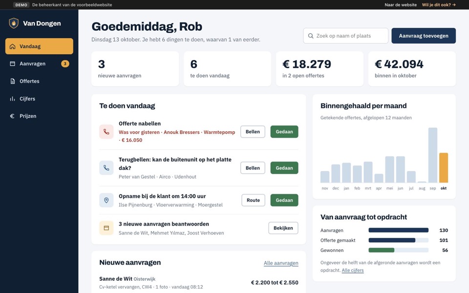Image resolution: width=469 pixels, height=293 pixels.
Task: Click the 'Sanne de Wit' request row name
Action: (116, 279)
